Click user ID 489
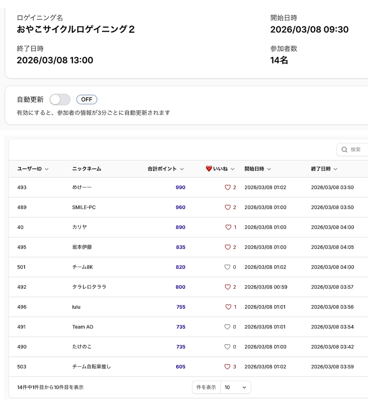 (22, 207)
